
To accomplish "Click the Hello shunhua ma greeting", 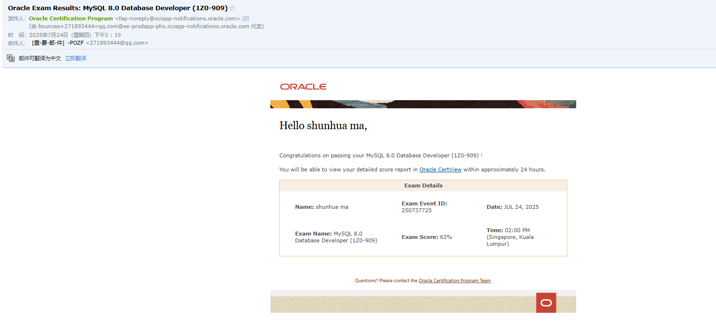I will coord(323,126).
